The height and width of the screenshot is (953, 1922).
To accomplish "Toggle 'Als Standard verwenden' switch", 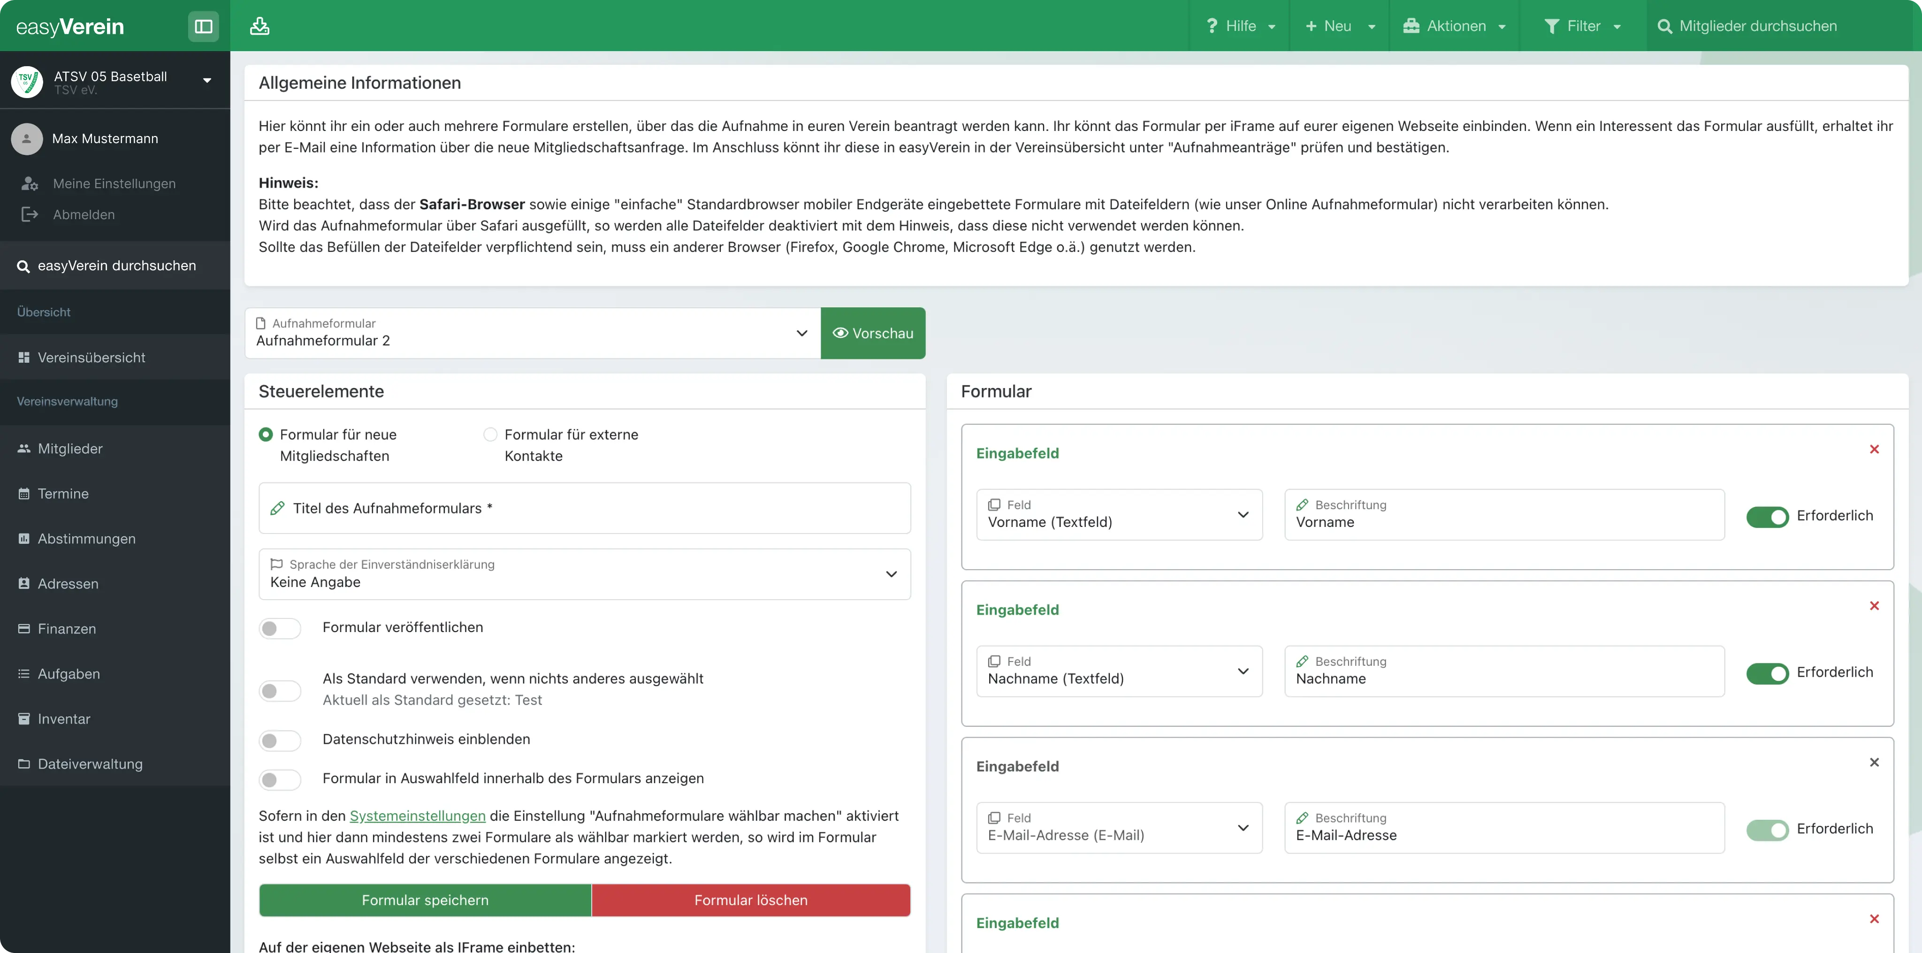I will 280,690.
